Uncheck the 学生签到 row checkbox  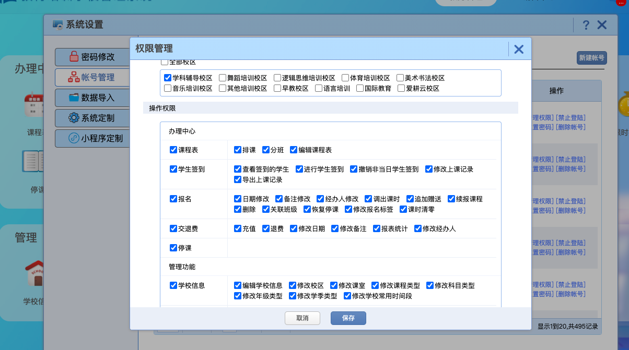click(x=173, y=169)
